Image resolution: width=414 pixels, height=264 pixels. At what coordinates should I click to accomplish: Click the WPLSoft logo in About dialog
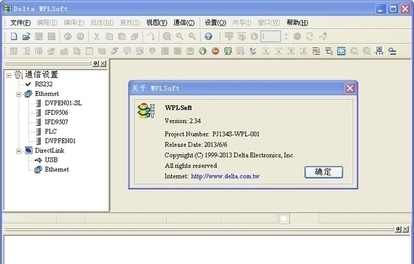146,111
